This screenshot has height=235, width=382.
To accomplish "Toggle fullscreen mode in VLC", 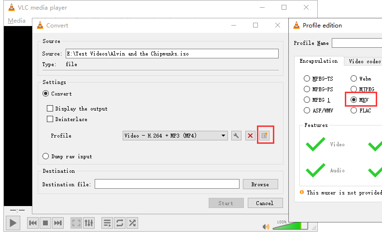I will [x=76, y=223].
